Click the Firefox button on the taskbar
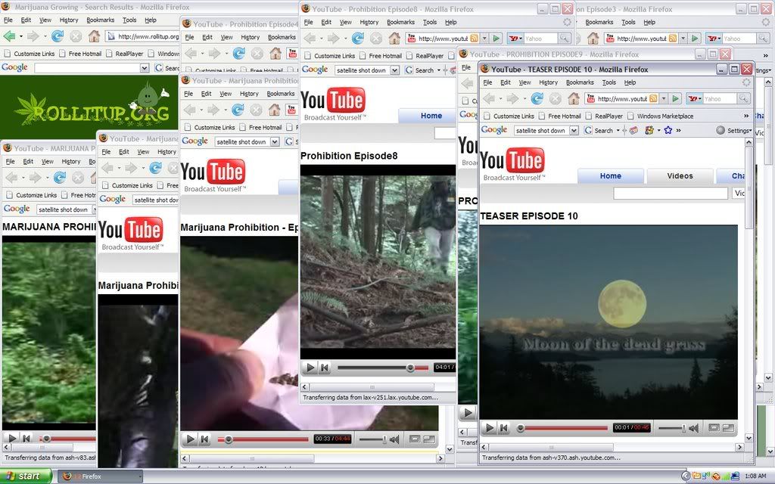This screenshot has height=484, width=775. (101, 476)
